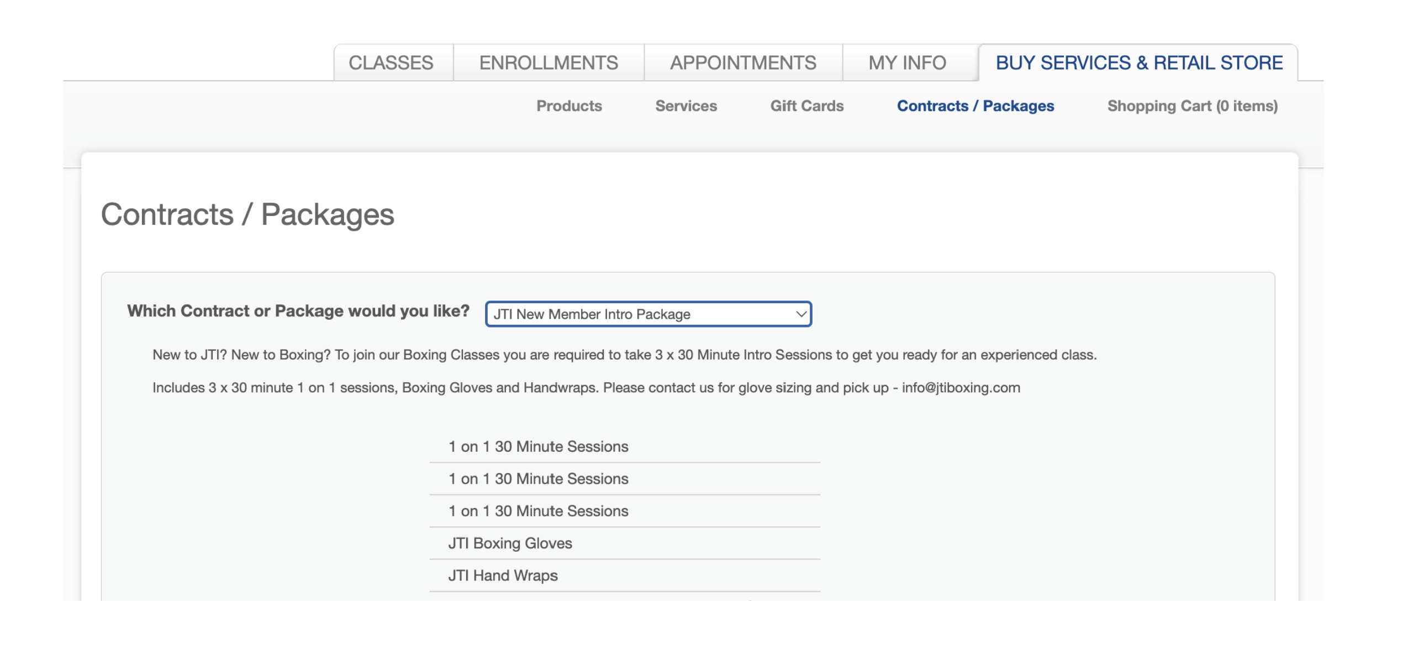Open the contract or package dropdown
The height and width of the screenshot is (645, 1413).
(x=648, y=314)
